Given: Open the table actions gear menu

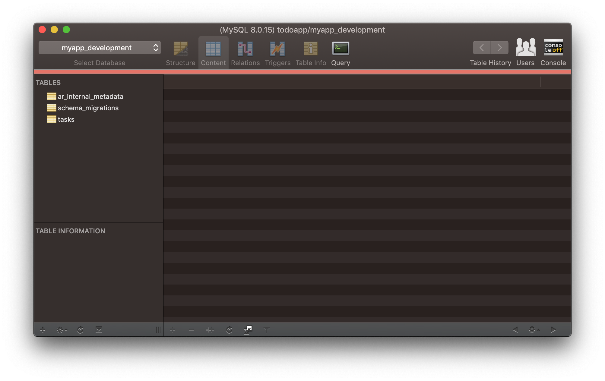Looking at the screenshot, I should pyautogui.click(x=62, y=330).
